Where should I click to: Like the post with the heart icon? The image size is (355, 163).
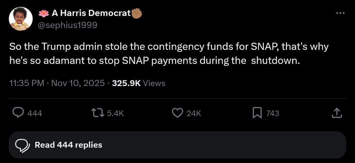pos(177,113)
